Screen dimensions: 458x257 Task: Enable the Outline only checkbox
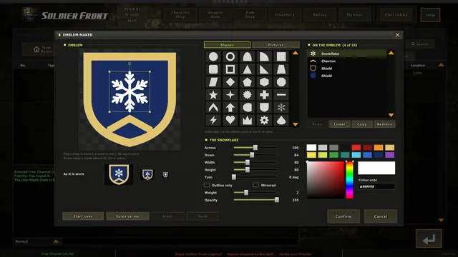[x=207, y=185]
